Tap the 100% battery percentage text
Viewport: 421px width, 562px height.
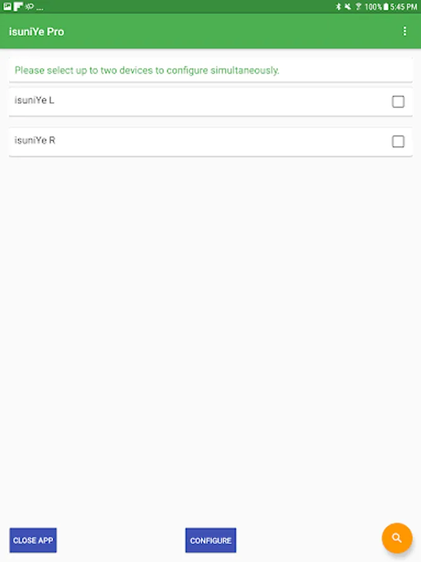374,7
